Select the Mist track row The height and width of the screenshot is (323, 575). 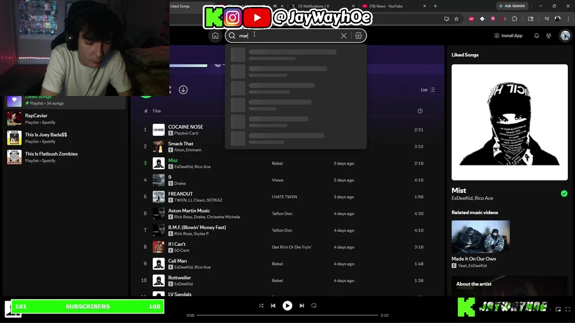[287, 163]
